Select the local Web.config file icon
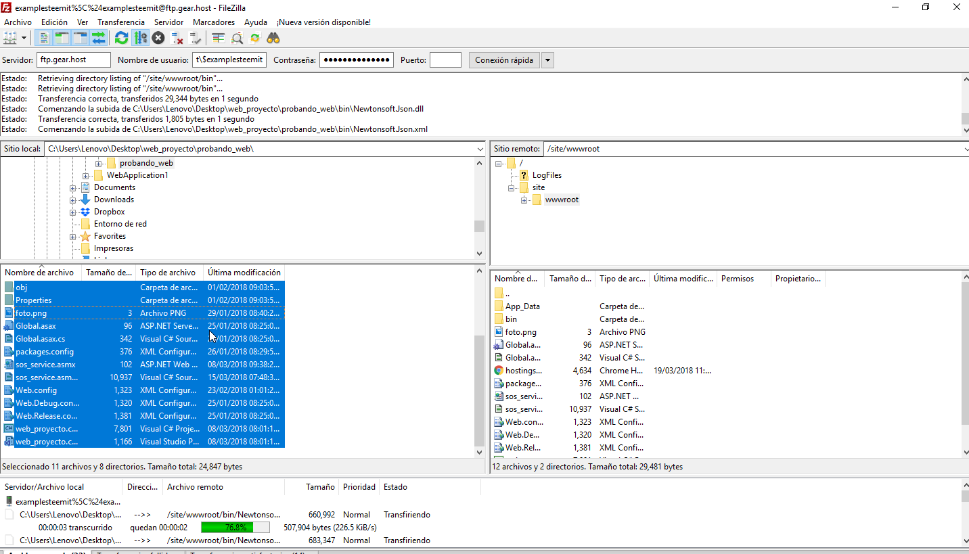The image size is (969, 554). tap(9, 390)
